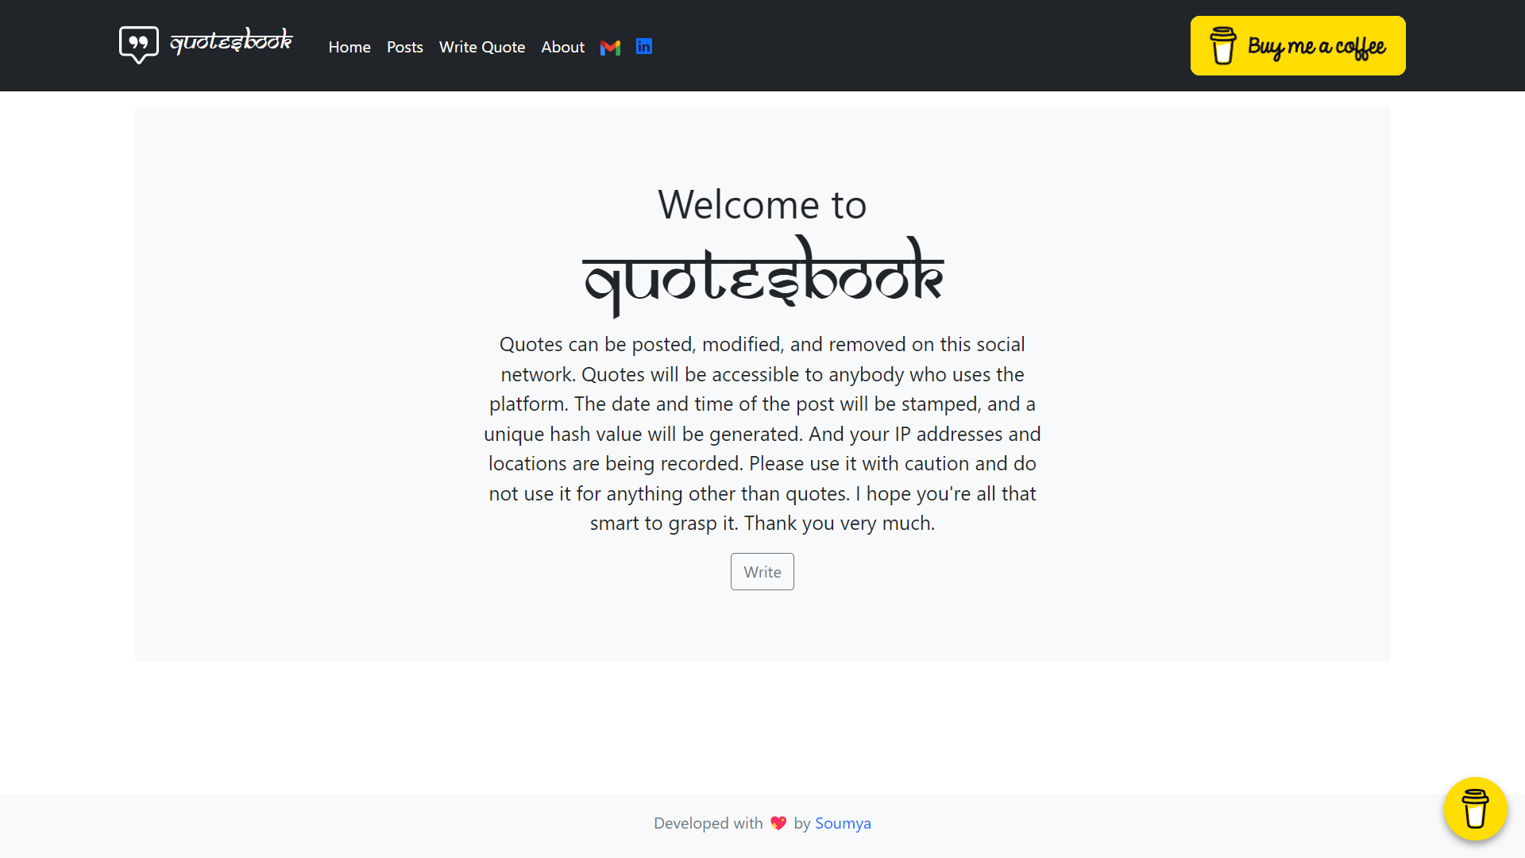
Task: Click the 'Developed with' footer text
Action: (x=708, y=823)
